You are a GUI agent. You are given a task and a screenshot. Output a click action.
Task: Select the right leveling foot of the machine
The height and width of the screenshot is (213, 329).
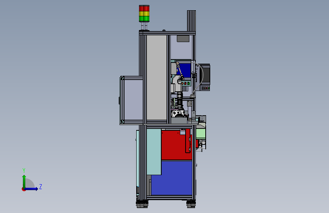pyautogui.click(x=191, y=204)
